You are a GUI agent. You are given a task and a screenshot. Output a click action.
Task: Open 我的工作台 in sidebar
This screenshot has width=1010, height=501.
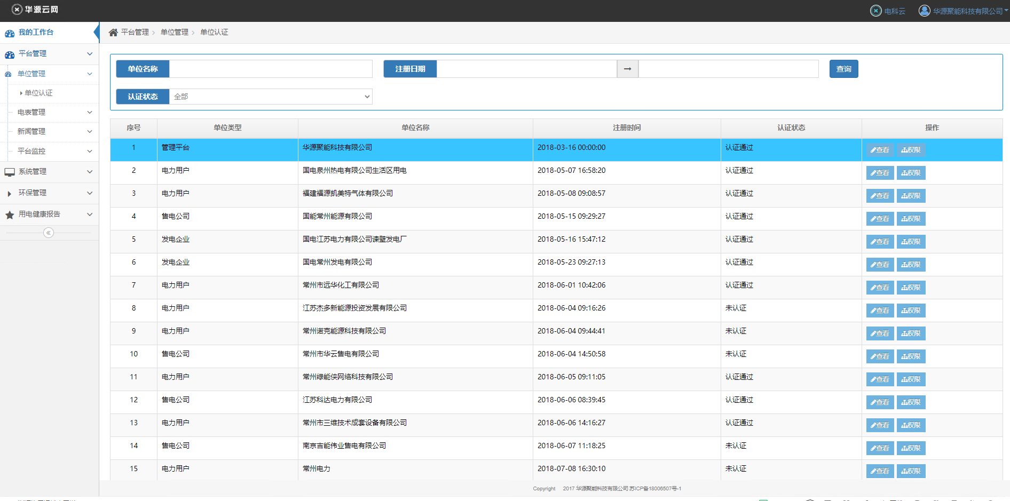pyautogui.click(x=49, y=33)
